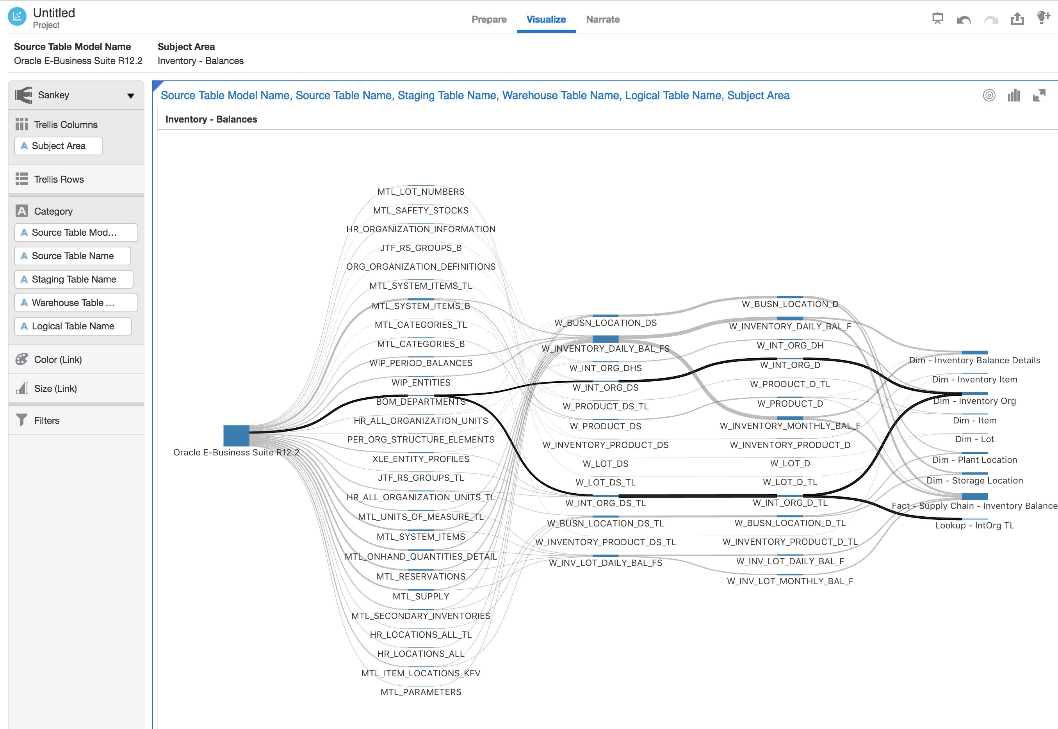1058x729 pixels.
Task: Click the redo arrow icon
Action: (x=990, y=20)
